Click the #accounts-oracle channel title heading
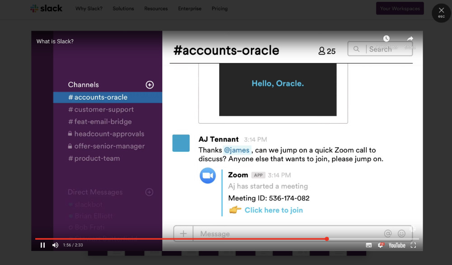452x265 pixels. pyautogui.click(x=226, y=51)
